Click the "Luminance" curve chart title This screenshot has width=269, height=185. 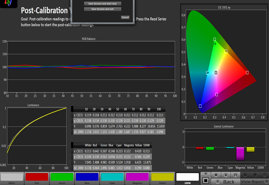[x=33, y=105]
